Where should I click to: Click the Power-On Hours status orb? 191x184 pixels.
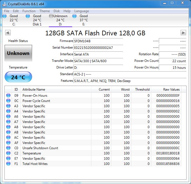coord(8,96)
